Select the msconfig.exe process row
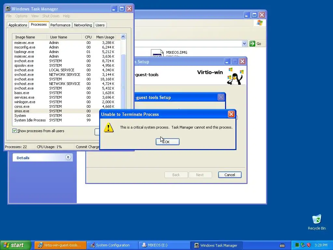 click(66, 47)
